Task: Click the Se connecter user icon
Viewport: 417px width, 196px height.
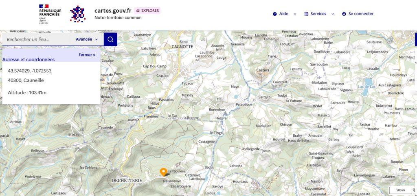Action: point(344,14)
